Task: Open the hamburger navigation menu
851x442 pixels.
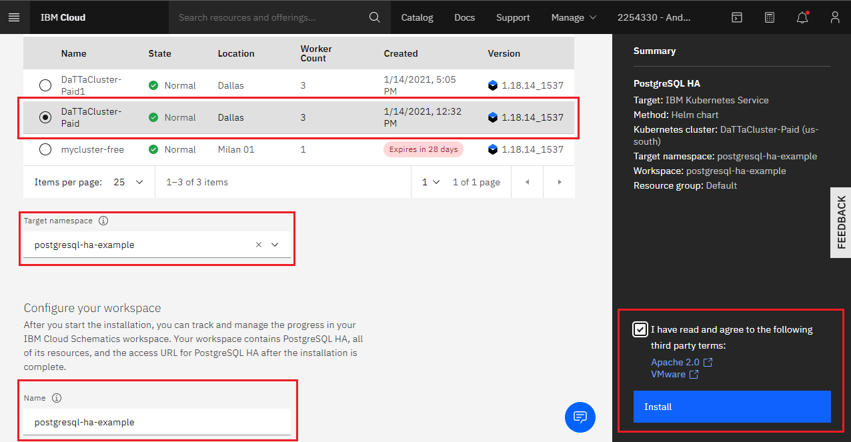Action: coord(14,17)
